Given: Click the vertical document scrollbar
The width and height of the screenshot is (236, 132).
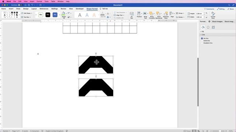Looking at the screenshot, I should click(198, 82).
